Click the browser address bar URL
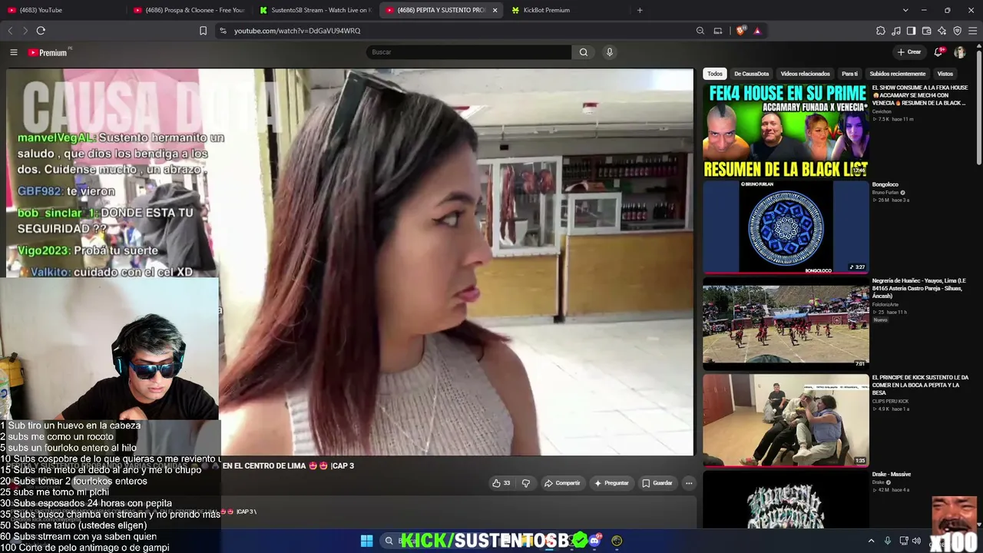The height and width of the screenshot is (553, 983). [x=297, y=31]
